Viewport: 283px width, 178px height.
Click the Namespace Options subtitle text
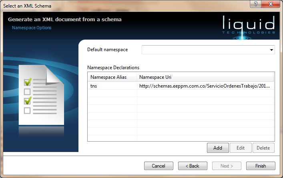click(x=32, y=28)
